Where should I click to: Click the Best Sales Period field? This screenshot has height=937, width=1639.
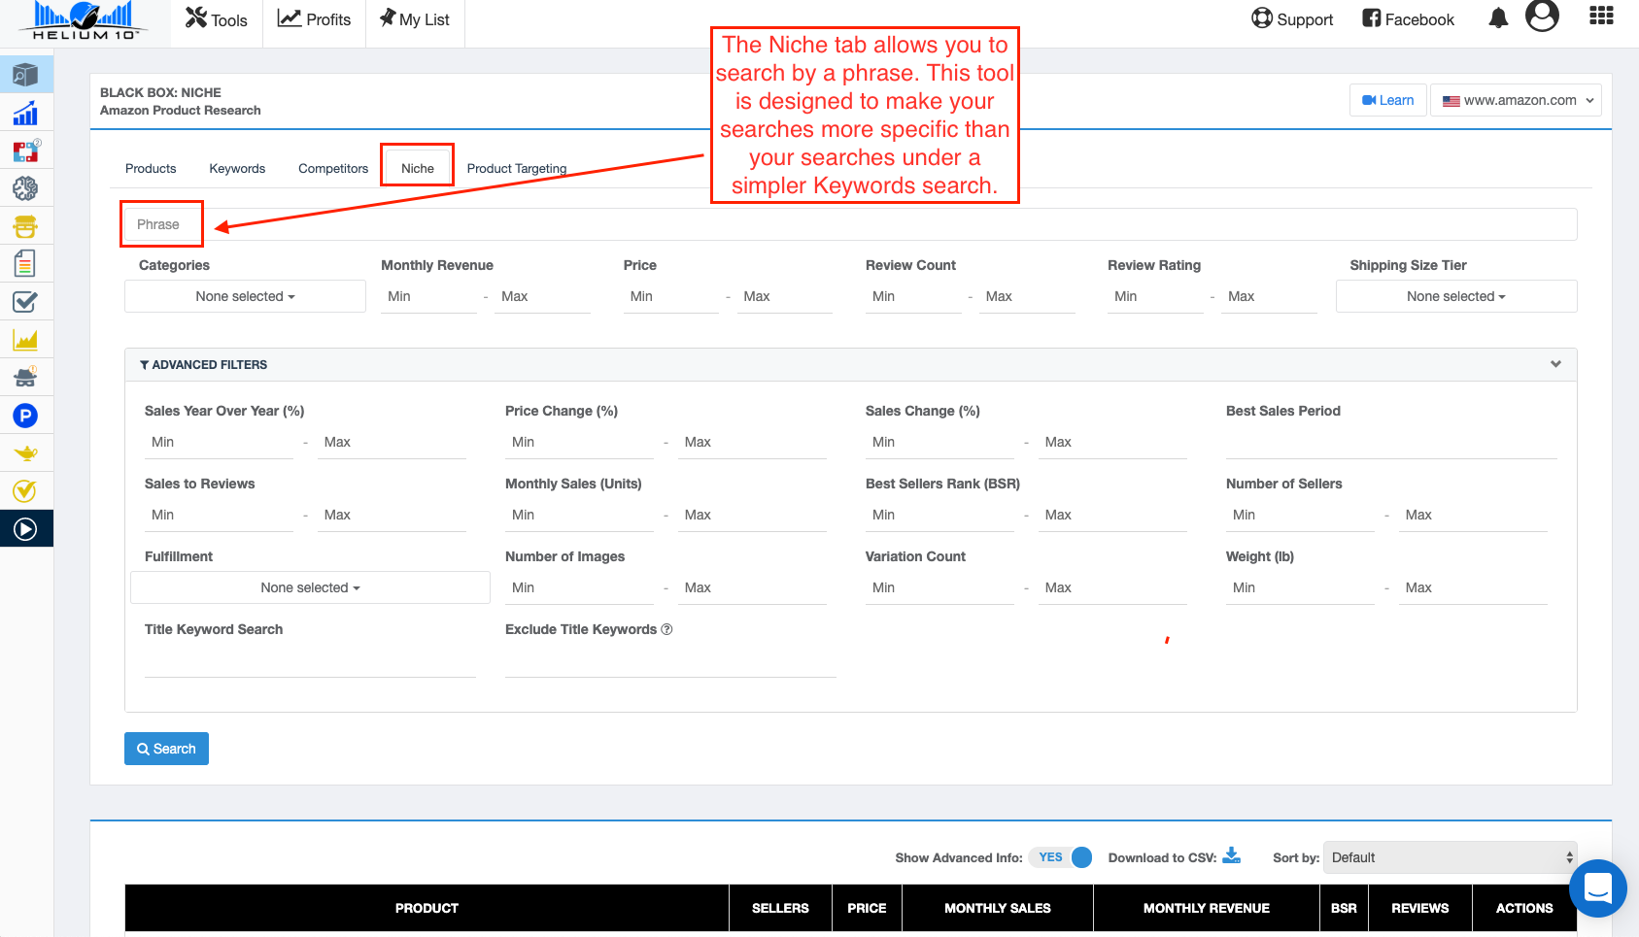1391,442
